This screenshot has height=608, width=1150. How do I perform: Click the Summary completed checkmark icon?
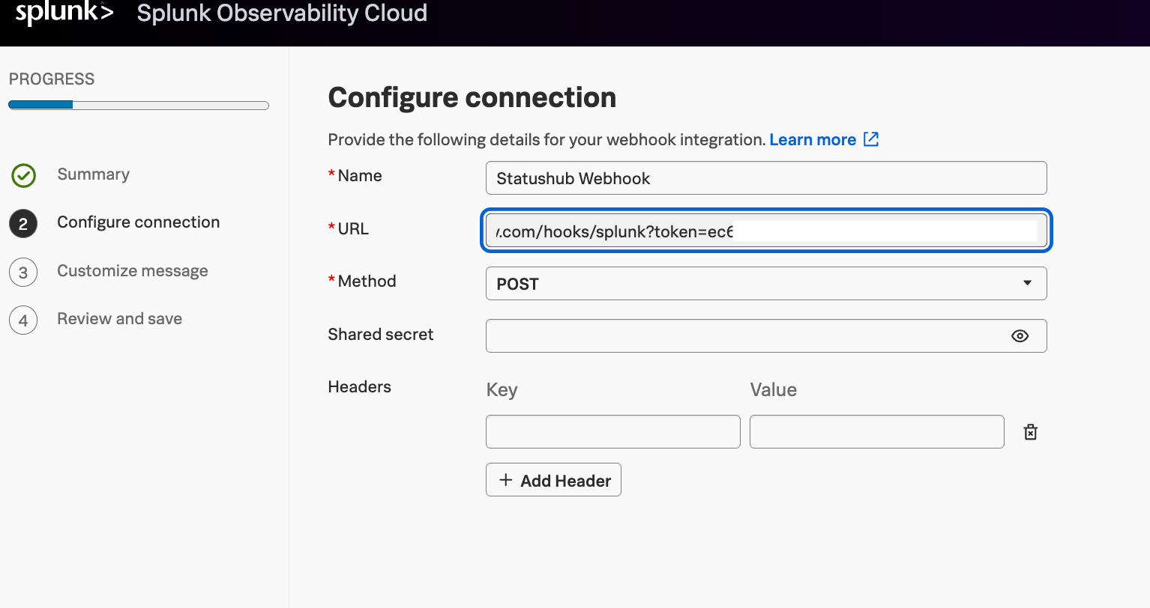23,176
